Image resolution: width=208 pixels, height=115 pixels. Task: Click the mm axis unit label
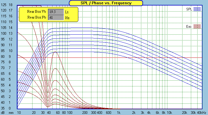pos(11,113)
